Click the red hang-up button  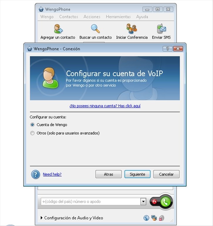coord(154,202)
